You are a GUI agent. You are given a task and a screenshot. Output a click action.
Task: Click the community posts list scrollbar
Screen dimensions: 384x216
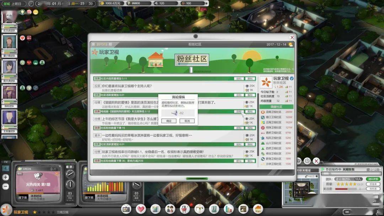pos(258,120)
